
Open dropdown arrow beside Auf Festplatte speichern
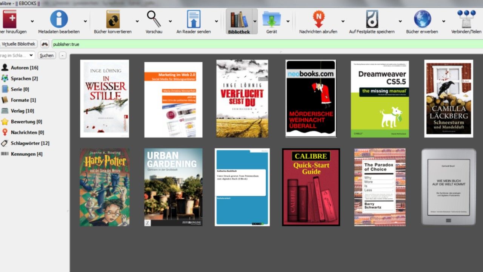tap(400, 22)
